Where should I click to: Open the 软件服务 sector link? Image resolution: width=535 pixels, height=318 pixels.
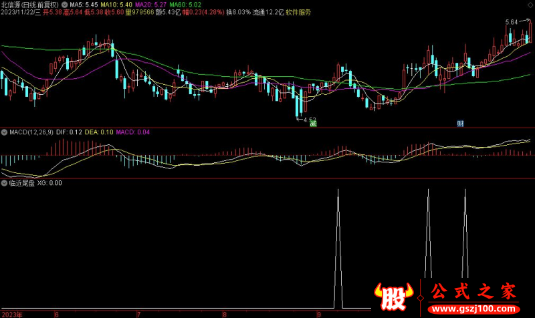pyautogui.click(x=298, y=12)
